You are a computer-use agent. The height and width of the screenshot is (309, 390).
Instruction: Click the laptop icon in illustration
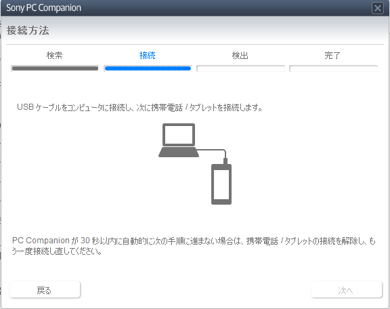point(179,140)
